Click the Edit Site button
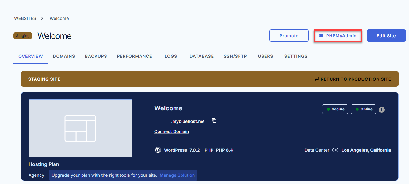409x184 pixels. [x=386, y=36]
